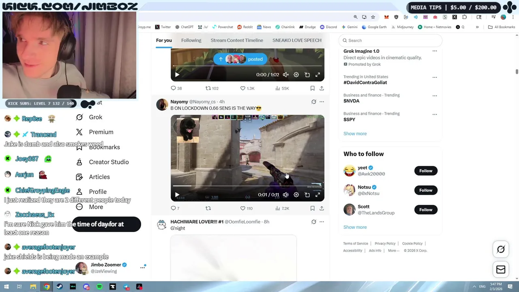Open Grok actions on Nayomy post
The image size is (519, 292).
(x=313, y=102)
